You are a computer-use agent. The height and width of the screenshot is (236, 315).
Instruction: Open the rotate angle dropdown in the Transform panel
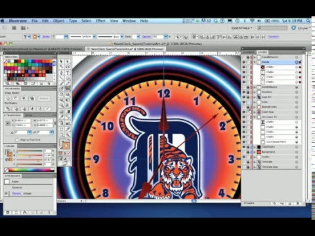30,132
